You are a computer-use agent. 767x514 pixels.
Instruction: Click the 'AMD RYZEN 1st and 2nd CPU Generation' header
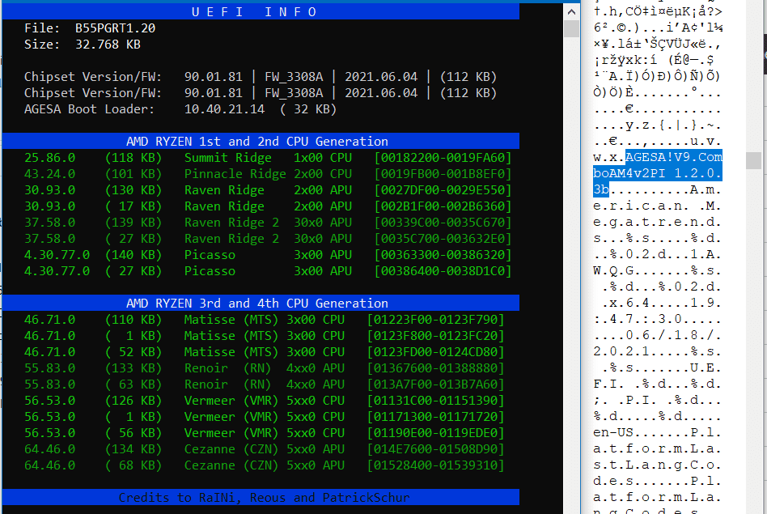[261, 141]
